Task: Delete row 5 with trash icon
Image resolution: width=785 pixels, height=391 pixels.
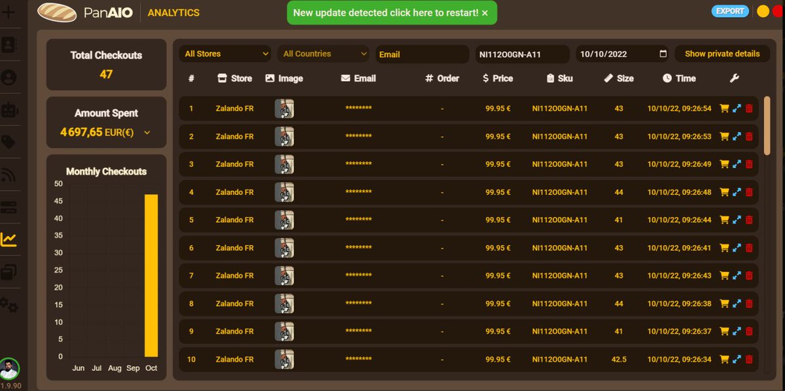Action: click(x=749, y=220)
